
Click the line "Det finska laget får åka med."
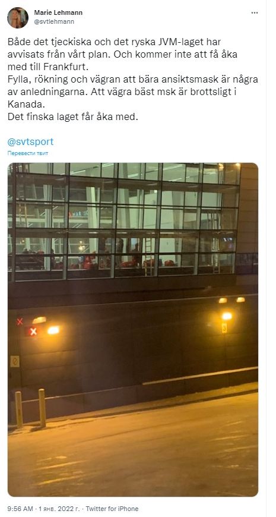(x=72, y=117)
